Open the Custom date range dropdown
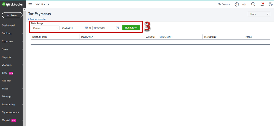The image size is (274, 127). (45, 28)
